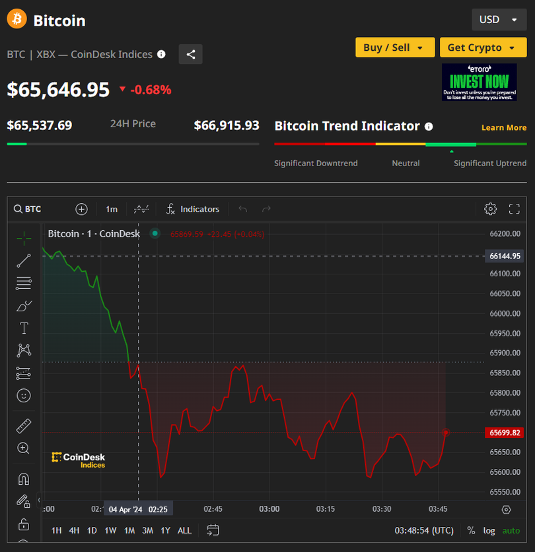Open the Indicators menu
Viewport: 535px width, 552px height.
point(192,209)
